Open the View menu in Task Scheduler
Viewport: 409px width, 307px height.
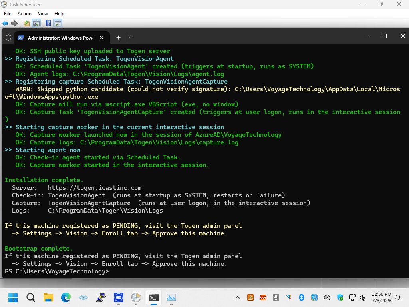43,14
